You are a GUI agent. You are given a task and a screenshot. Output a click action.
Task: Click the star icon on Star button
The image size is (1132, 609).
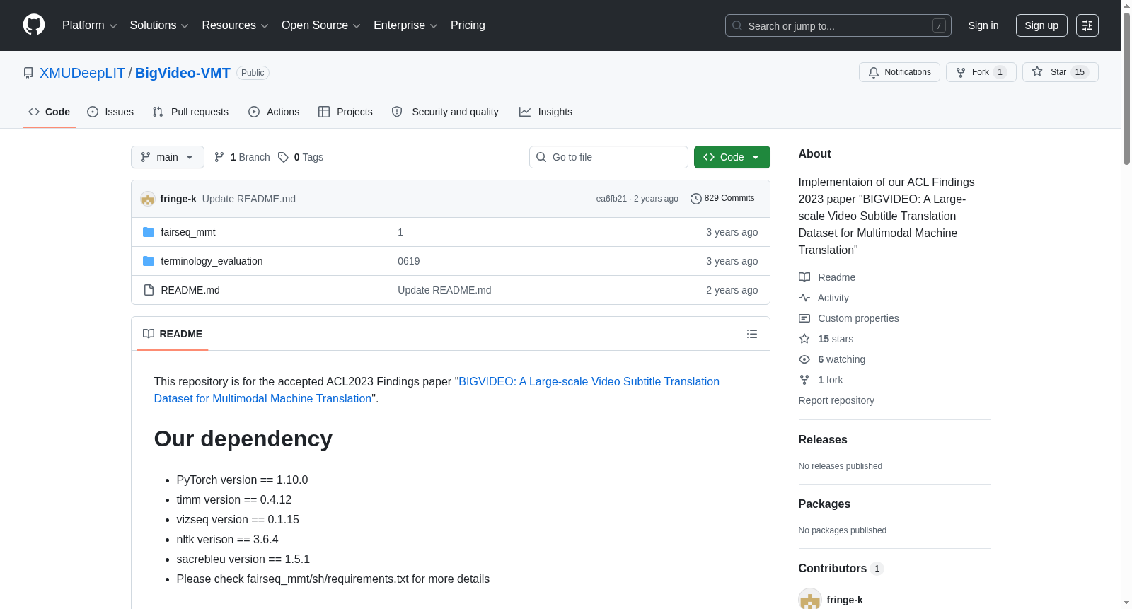(1037, 71)
